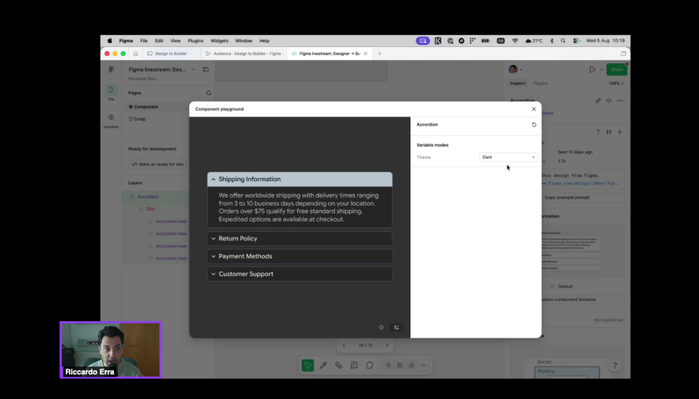Viewport: 699px width, 399px height.
Task: Reset the Accordion playground settings icon
Action: pyautogui.click(x=534, y=125)
